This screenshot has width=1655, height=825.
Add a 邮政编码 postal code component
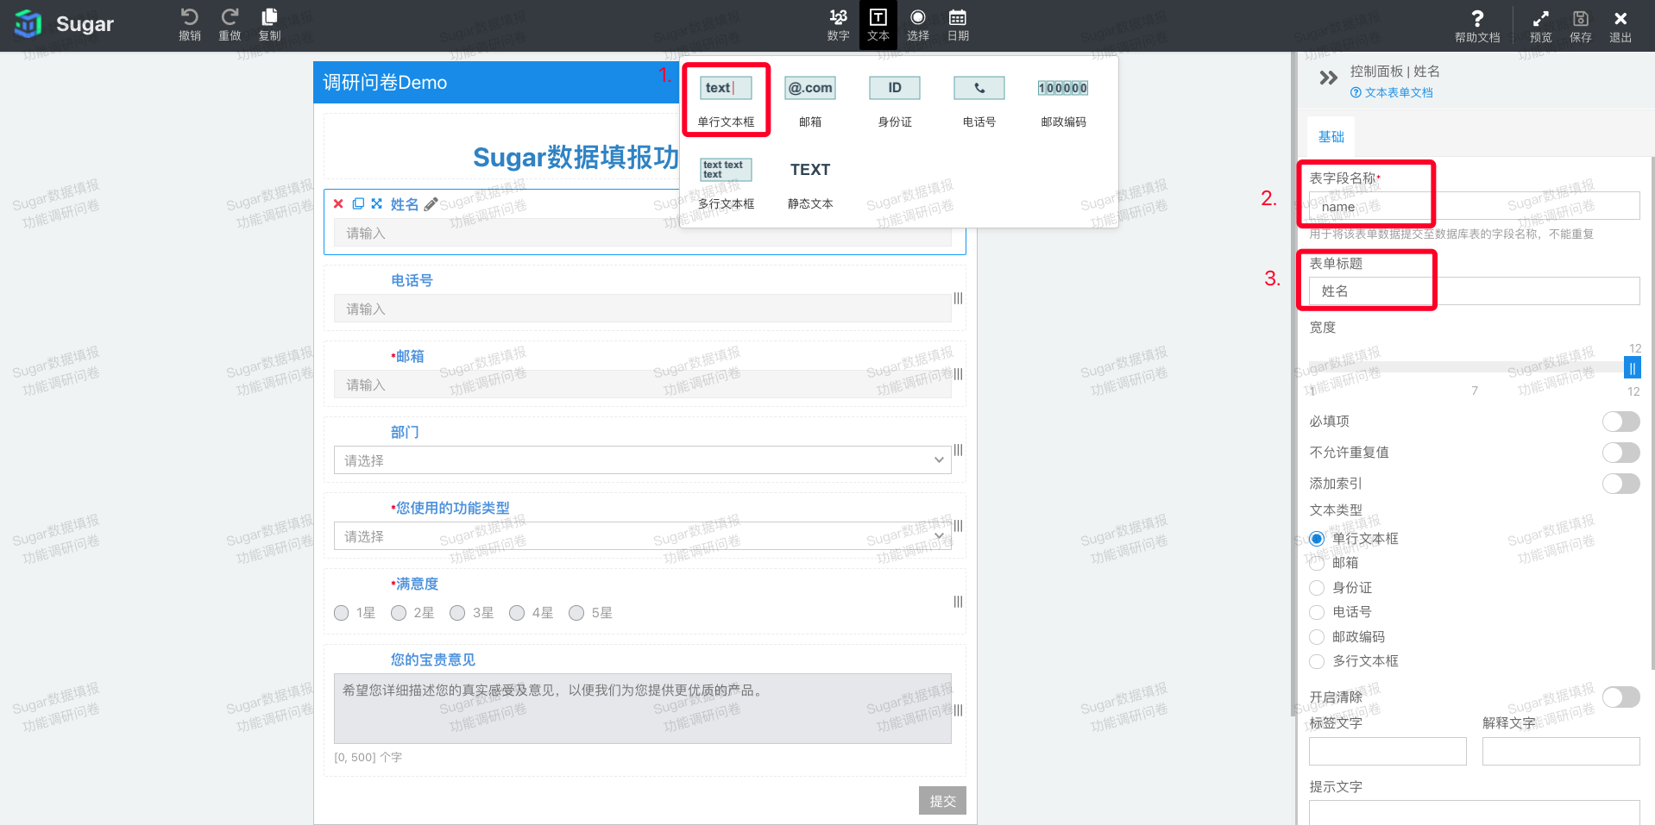[x=1063, y=100]
